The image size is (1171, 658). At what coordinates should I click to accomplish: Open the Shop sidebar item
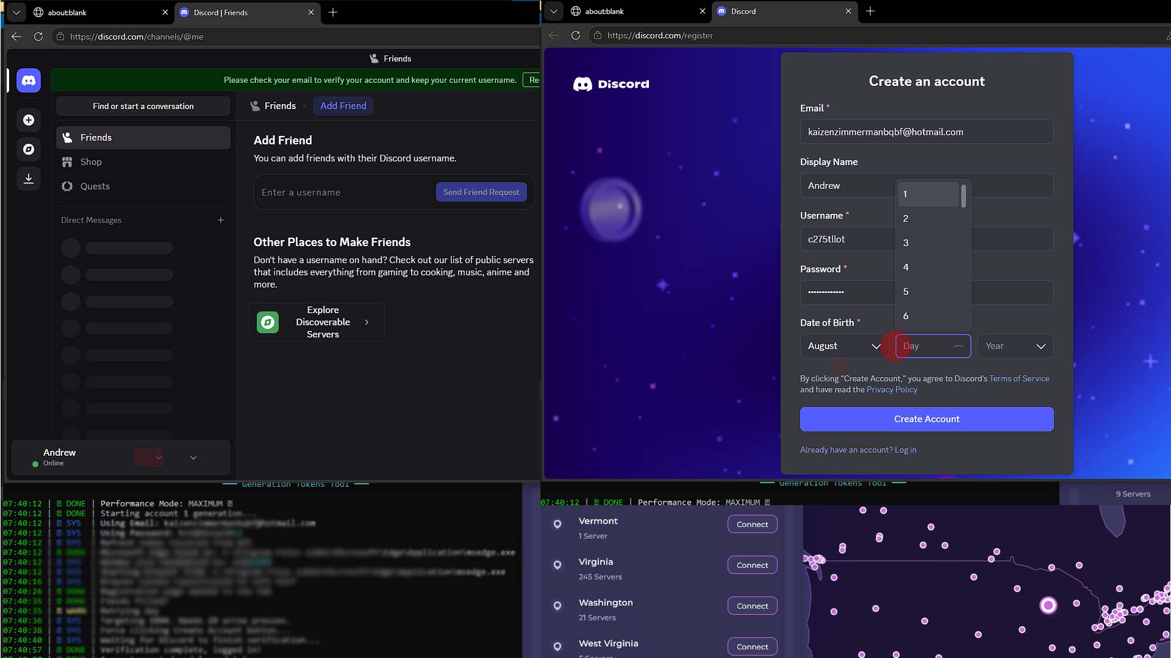click(143, 162)
